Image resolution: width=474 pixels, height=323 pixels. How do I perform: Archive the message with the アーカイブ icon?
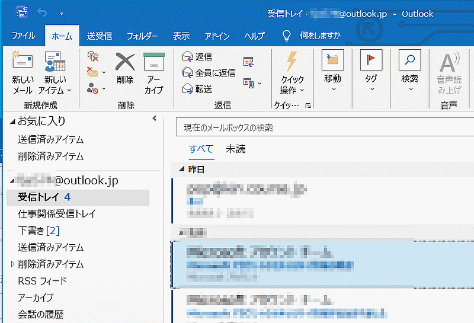pos(153,62)
